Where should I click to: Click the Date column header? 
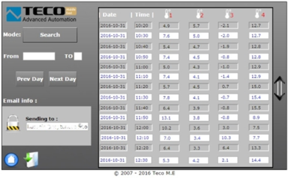pyautogui.click(x=109, y=15)
